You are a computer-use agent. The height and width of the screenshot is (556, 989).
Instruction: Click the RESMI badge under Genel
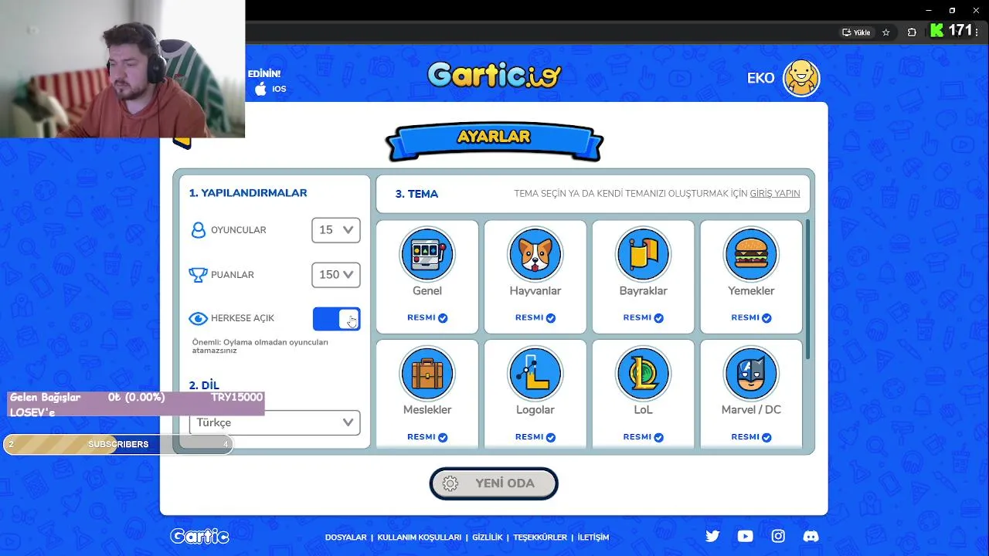point(427,317)
